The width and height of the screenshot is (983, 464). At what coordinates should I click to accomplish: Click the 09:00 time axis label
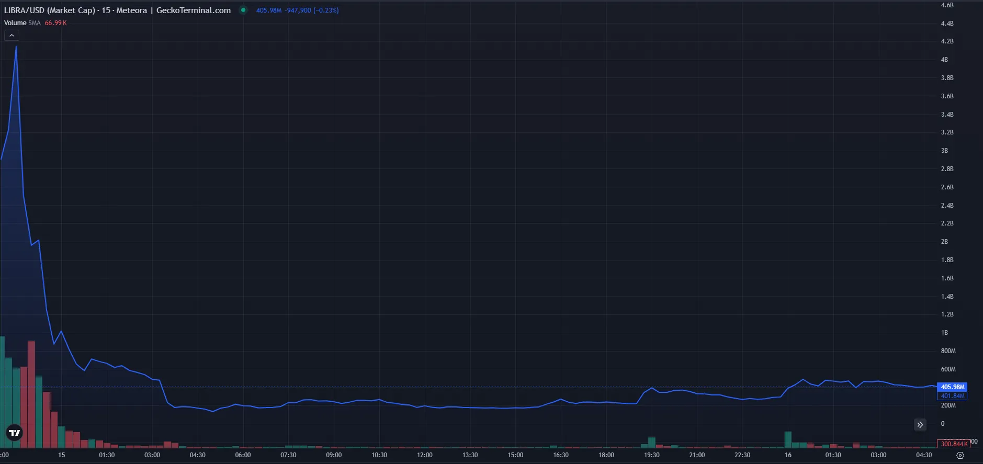[x=334, y=455]
